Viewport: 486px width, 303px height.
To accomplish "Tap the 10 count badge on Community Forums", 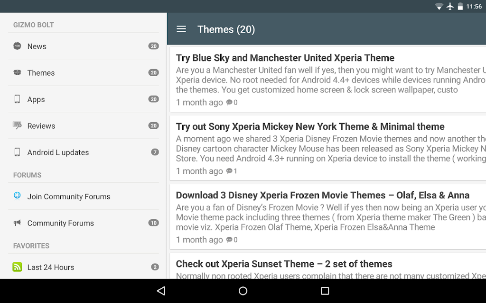I will [x=153, y=223].
